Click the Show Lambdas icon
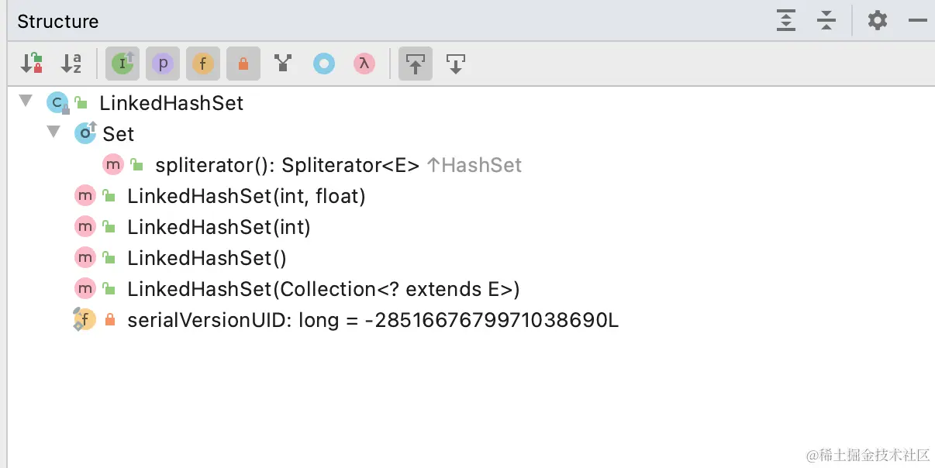 pos(364,64)
